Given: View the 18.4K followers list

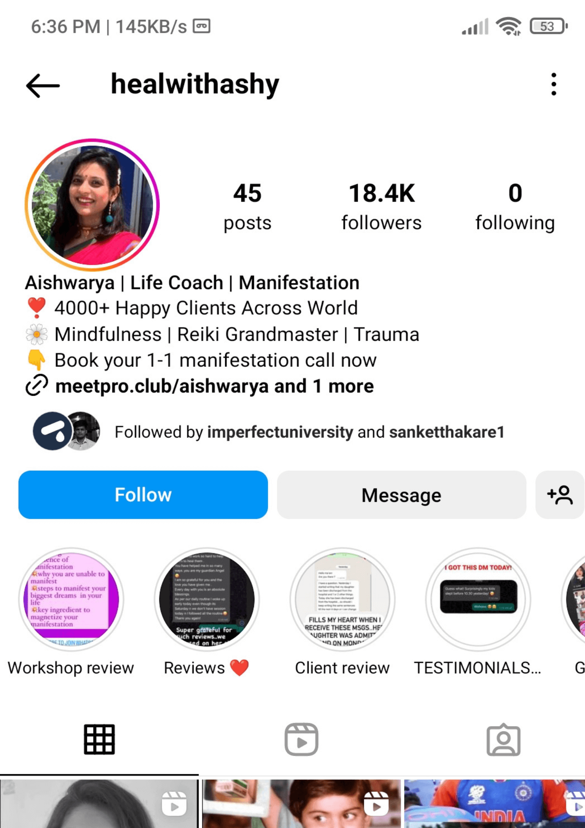Looking at the screenshot, I should (381, 207).
